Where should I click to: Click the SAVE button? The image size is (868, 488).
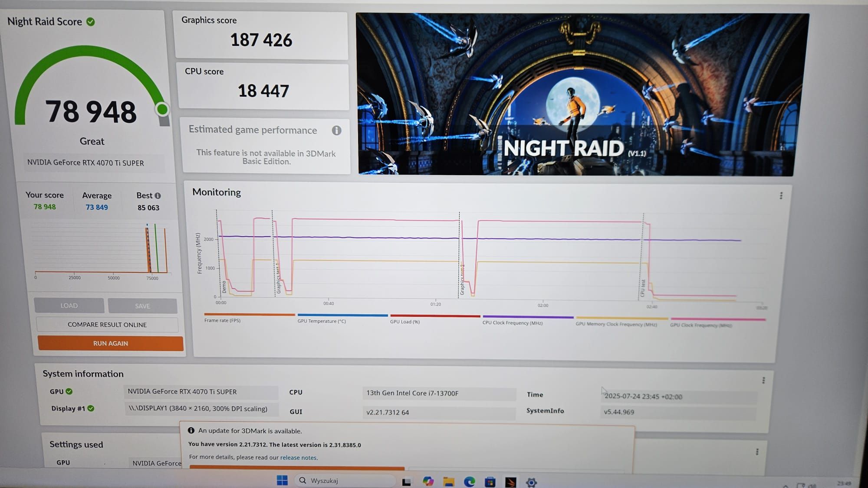point(142,306)
